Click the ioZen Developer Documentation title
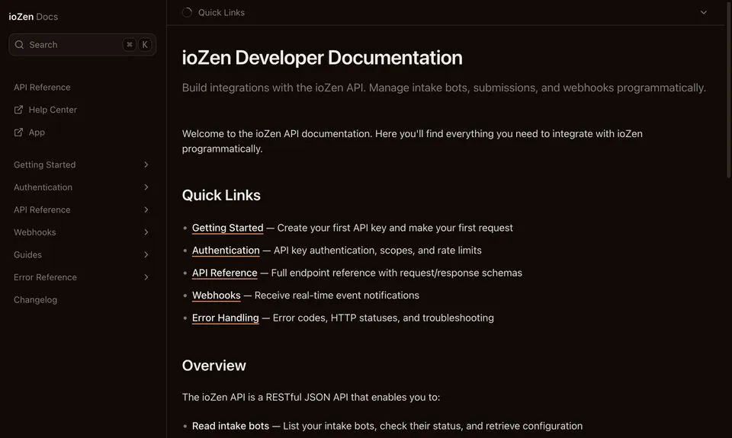The width and height of the screenshot is (732, 438). pyautogui.click(x=322, y=58)
